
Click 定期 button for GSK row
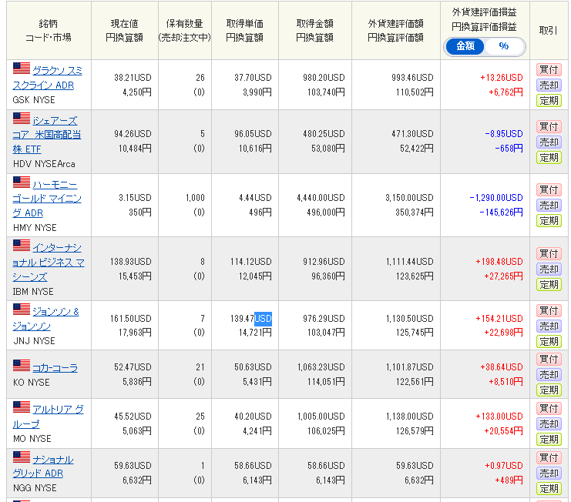[x=549, y=100]
